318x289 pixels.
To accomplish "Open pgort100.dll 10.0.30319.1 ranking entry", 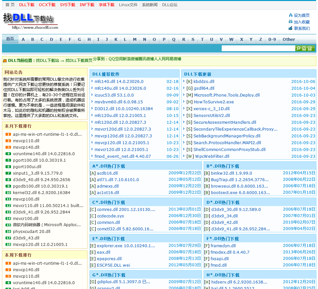I will pos(39,160).
